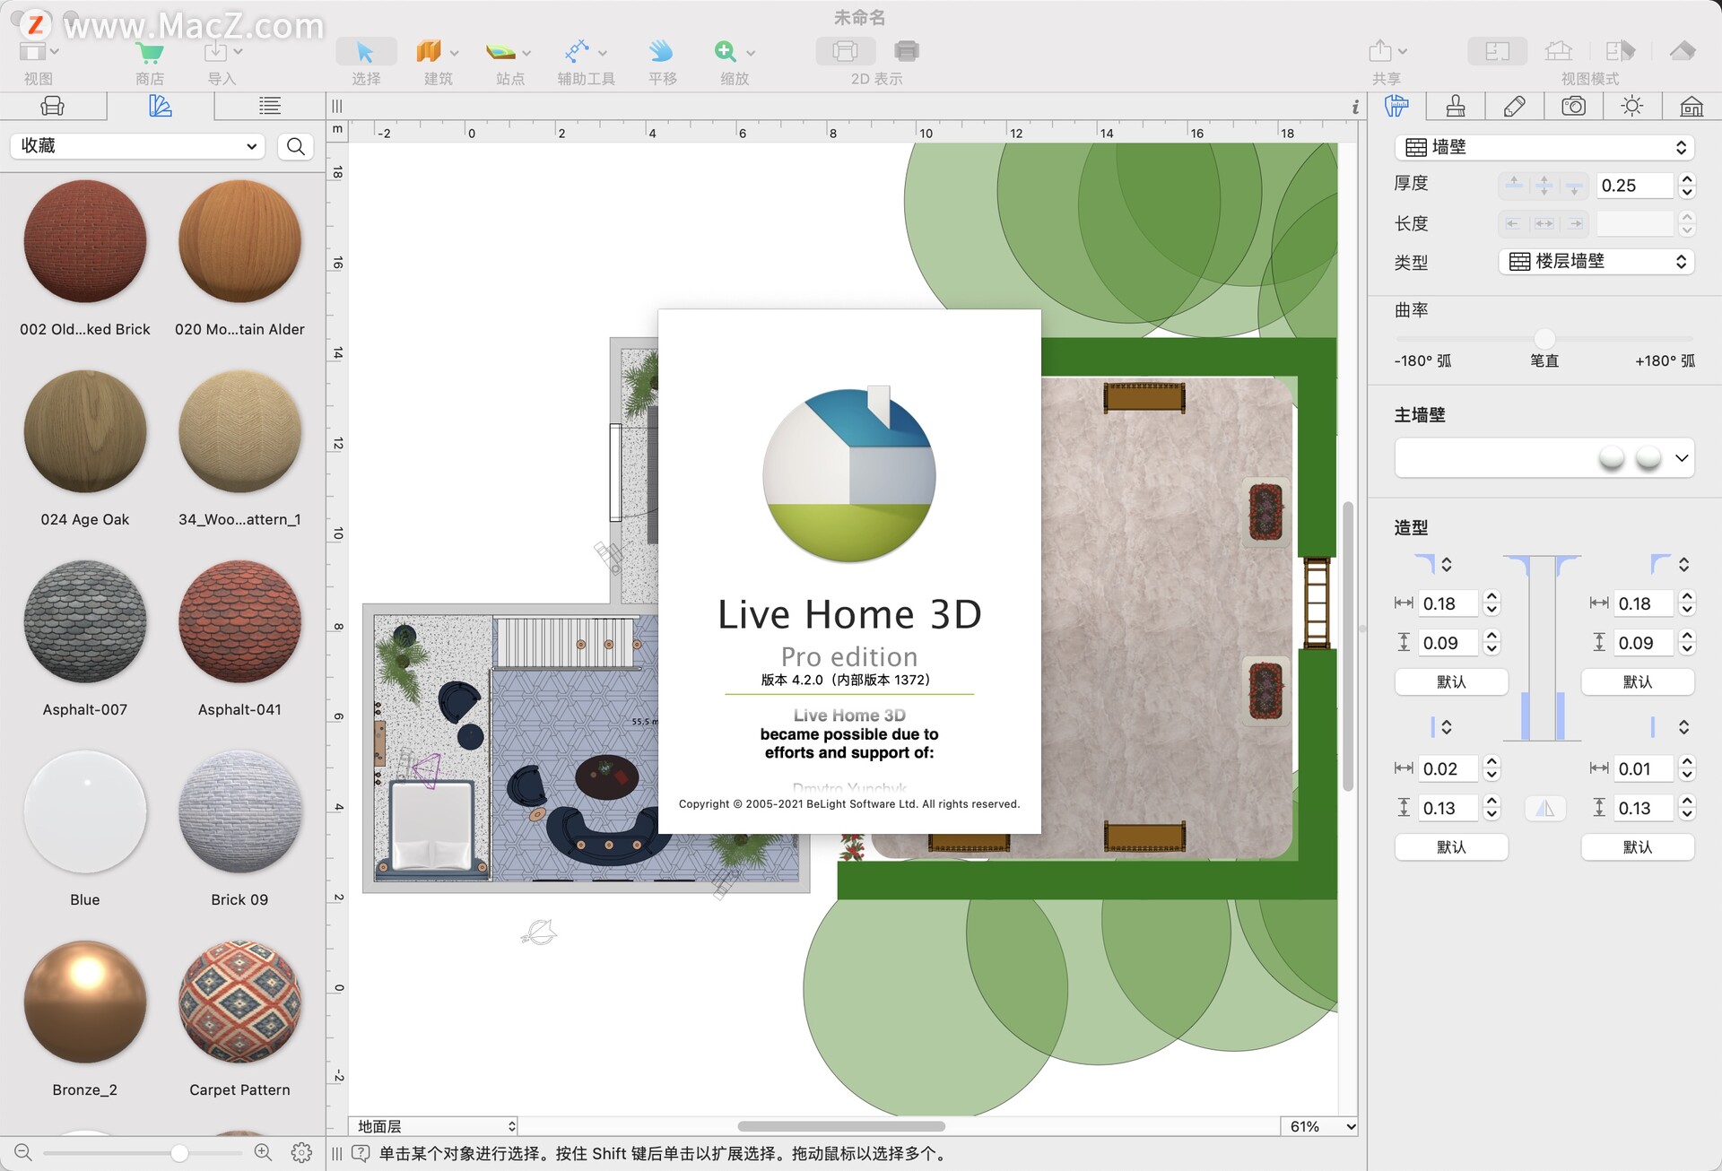Image resolution: width=1722 pixels, height=1171 pixels.
Task: Open auxiliary tools (辅助工具)
Action: tap(577, 52)
